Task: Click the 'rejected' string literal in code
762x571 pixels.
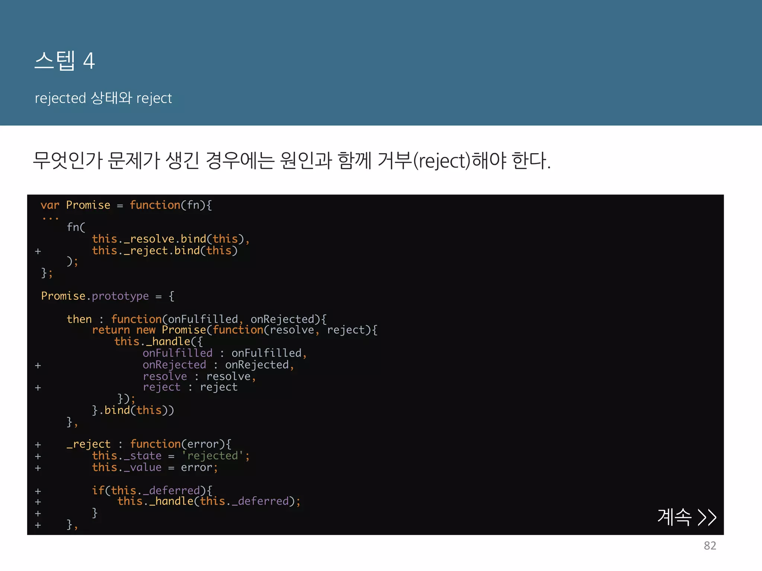Action: tap(212, 456)
